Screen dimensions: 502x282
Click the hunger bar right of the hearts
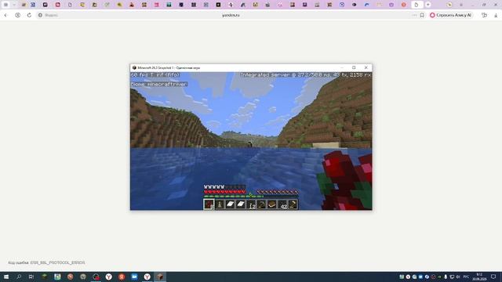tap(277, 192)
